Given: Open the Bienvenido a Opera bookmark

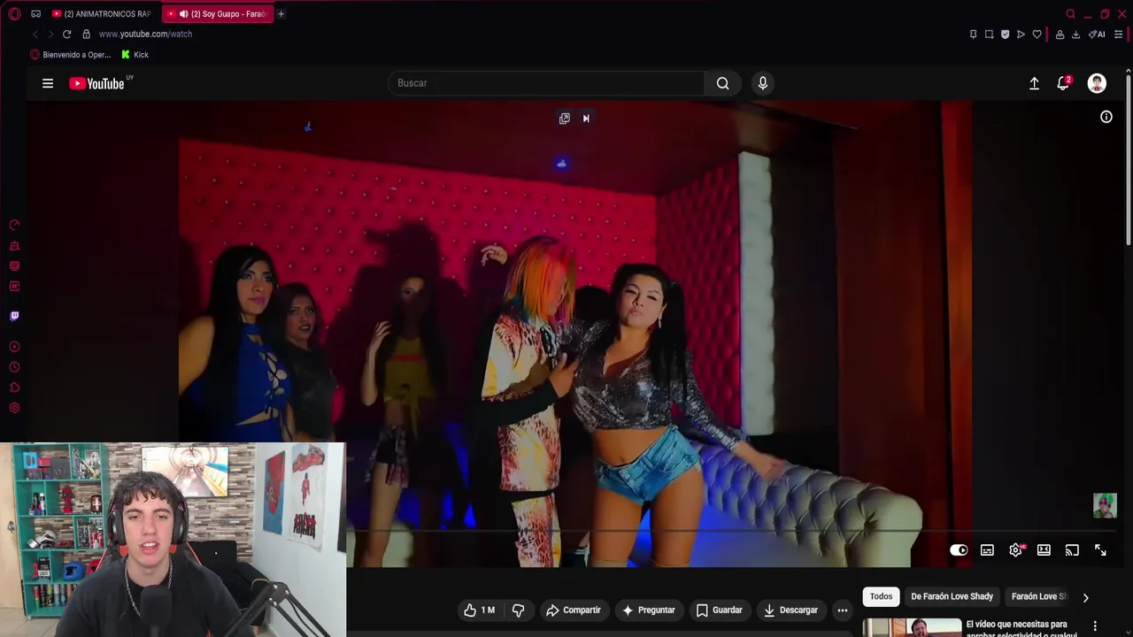Looking at the screenshot, I should pos(71,55).
